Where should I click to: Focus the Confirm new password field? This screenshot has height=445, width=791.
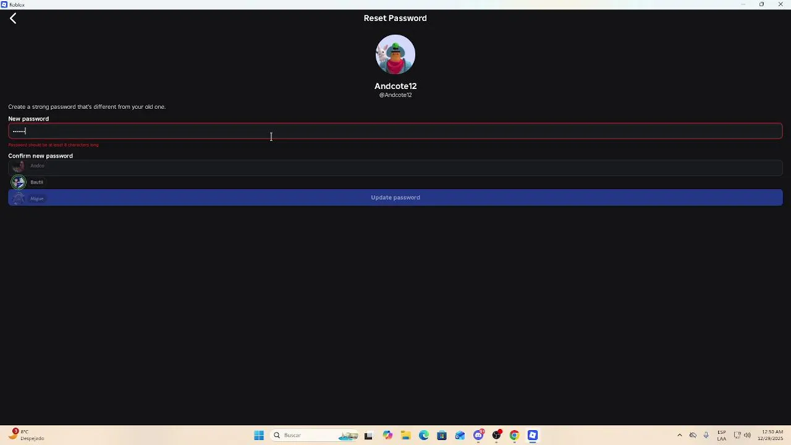[x=395, y=167]
